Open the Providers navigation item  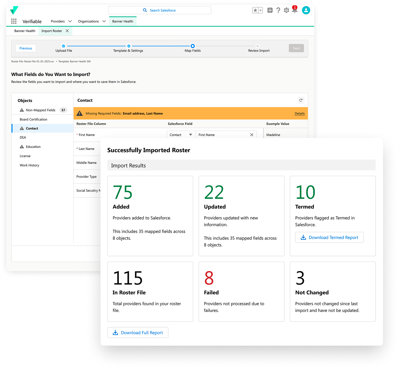pos(58,21)
